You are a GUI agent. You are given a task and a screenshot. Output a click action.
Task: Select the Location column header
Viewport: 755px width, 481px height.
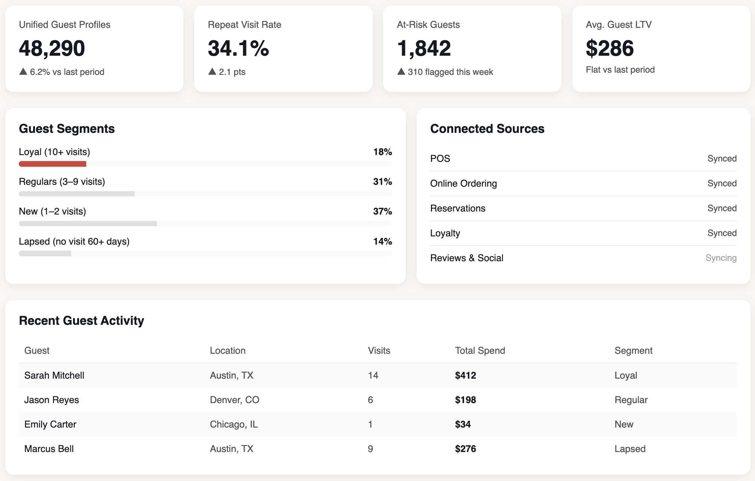coord(228,350)
